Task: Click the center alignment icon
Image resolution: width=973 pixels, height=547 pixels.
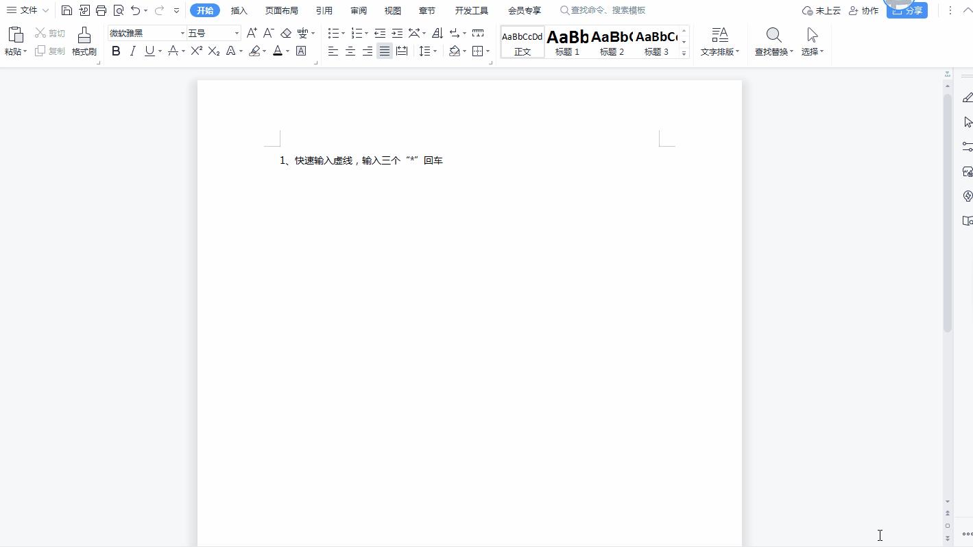Action: [350, 51]
